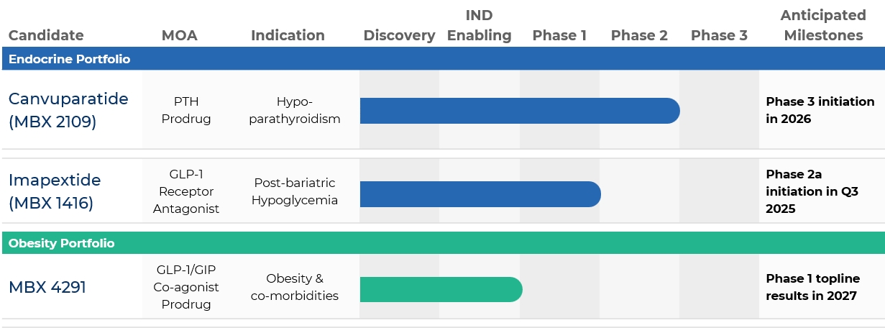This screenshot has height=328, width=885.
Task: Click the Phase 3 column header
Action: point(719,35)
